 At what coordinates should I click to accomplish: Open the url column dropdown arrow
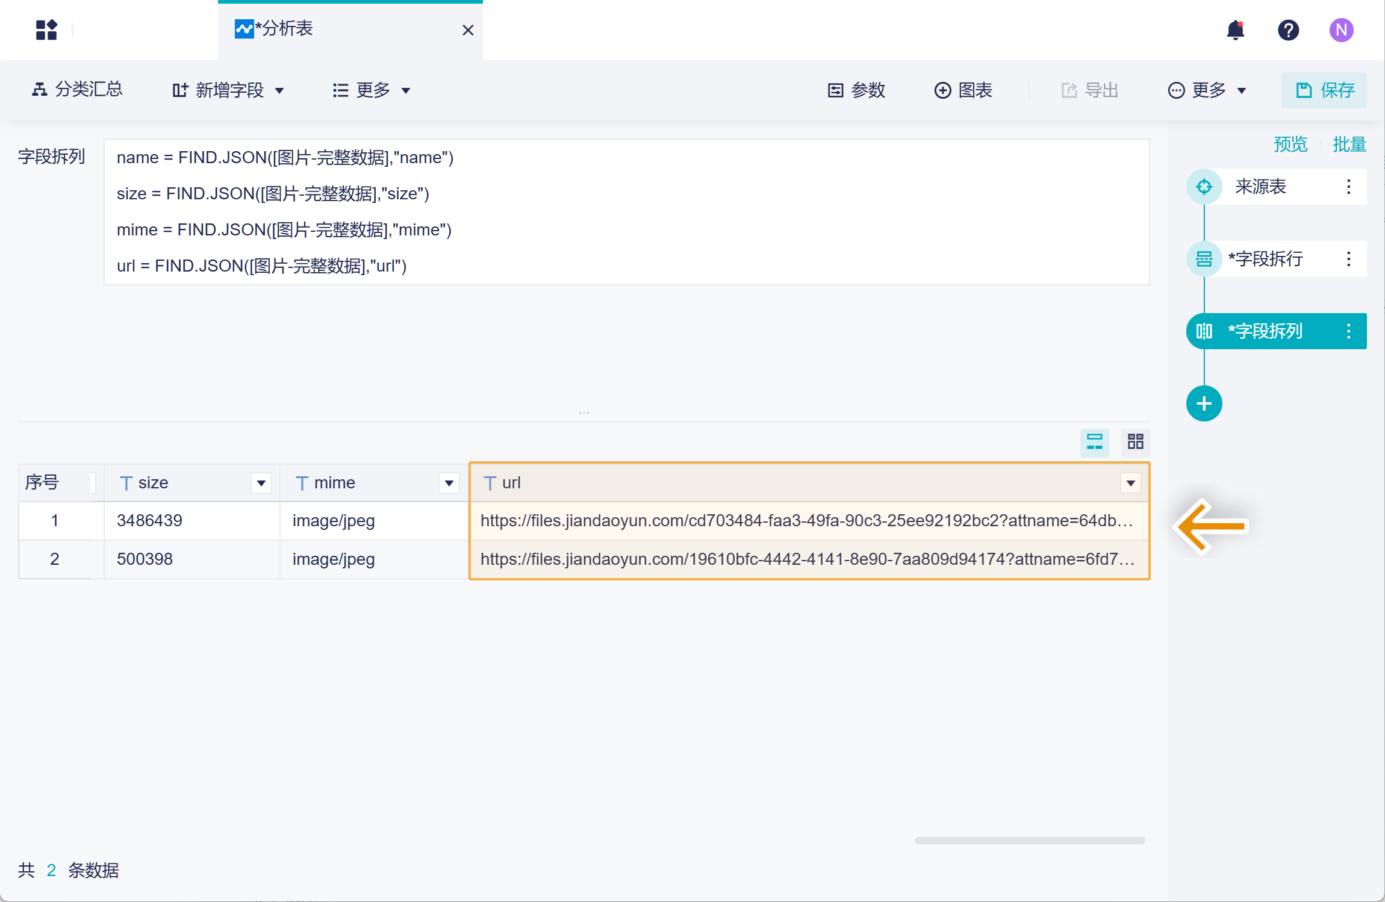[1130, 483]
